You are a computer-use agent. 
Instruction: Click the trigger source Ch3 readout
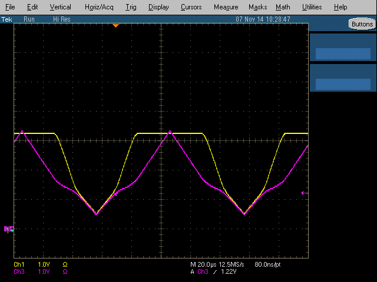(x=203, y=271)
